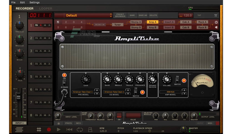The image size is (232, 134).
Task: Click the amp input jack labeled IN
Action: tap(64, 92)
